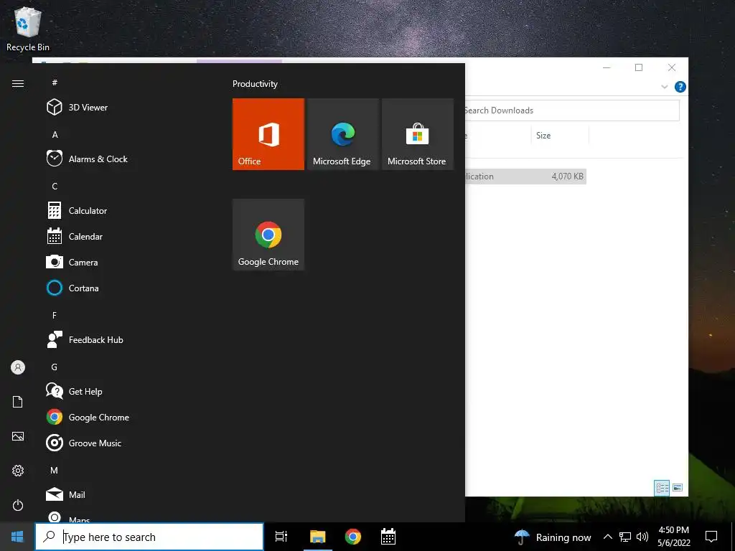
Task: Click the letter F section header
Action: [55, 316]
